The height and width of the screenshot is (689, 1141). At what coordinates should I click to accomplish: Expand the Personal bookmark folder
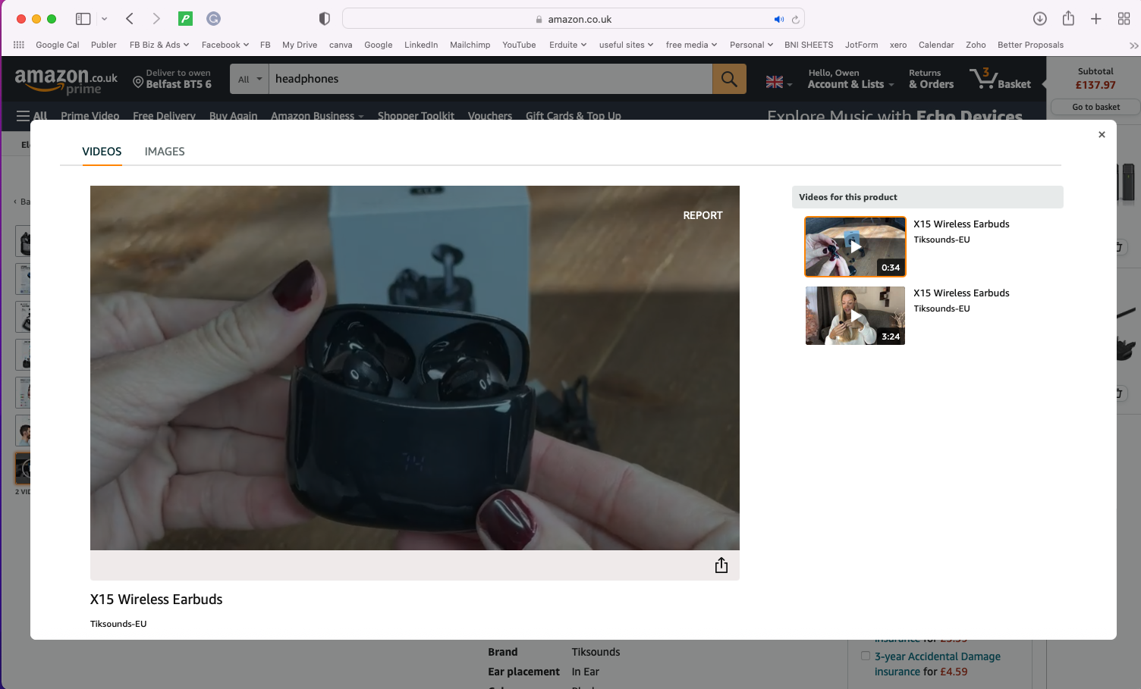[752, 45]
